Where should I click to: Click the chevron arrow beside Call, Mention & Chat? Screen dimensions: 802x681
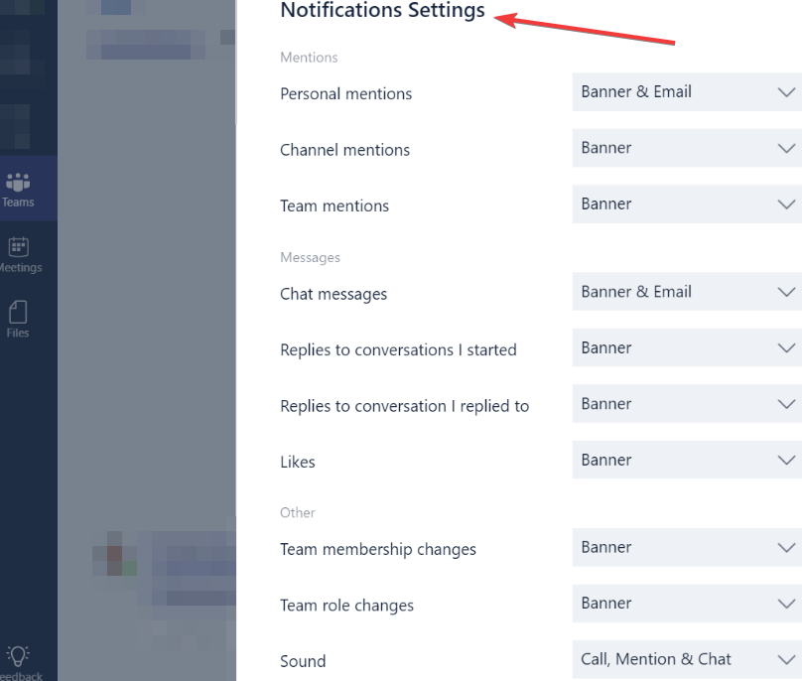point(786,659)
